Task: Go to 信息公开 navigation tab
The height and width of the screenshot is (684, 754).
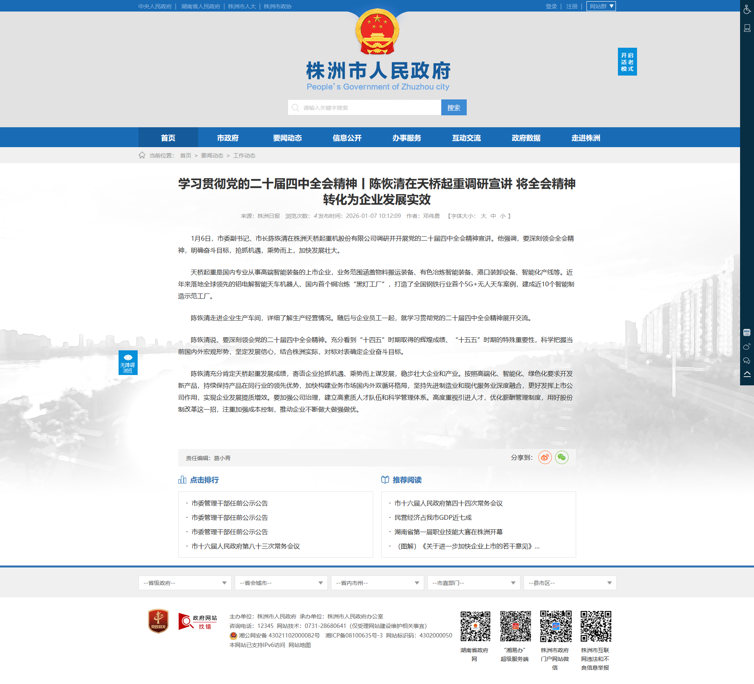Action: [347, 138]
